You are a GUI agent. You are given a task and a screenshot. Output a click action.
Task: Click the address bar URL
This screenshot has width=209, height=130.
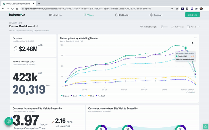tap(88, 9)
